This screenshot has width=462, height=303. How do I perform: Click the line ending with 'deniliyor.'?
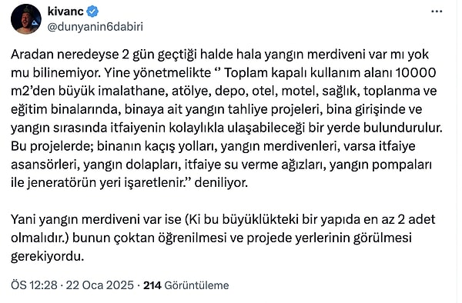pyautogui.click(x=129, y=183)
